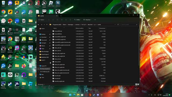
Task: Add a new Explorer tab
Action: pos(61,16)
